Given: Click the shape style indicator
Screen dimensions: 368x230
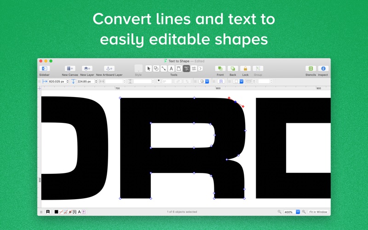Looking at the screenshot, I should tap(75, 212).
